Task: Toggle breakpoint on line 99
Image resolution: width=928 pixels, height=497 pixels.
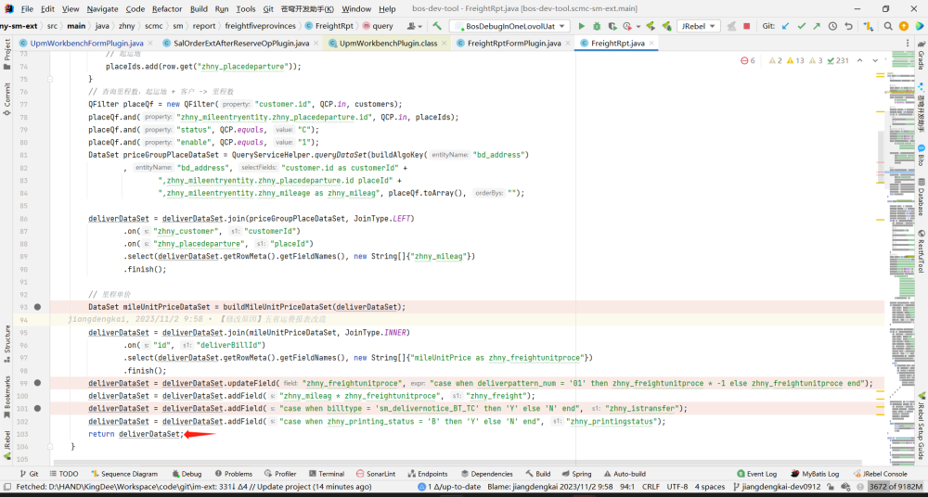Action: coord(38,383)
